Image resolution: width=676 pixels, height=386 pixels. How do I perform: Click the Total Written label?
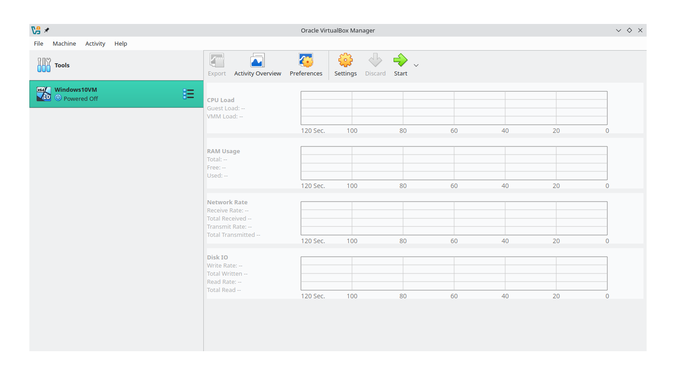click(x=227, y=273)
